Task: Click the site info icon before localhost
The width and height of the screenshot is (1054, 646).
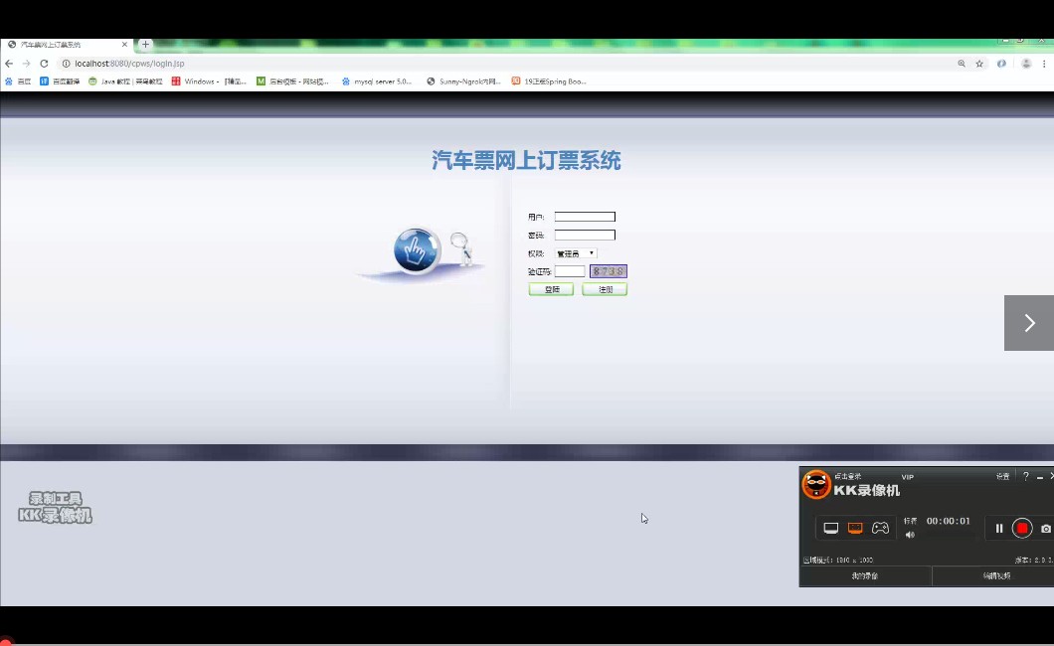Action: tap(66, 64)
